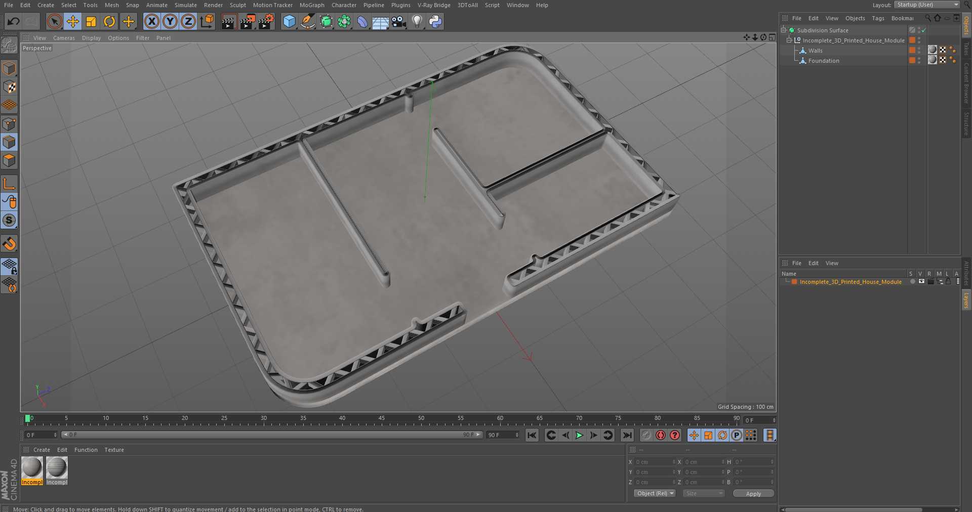Activate the Rotate tool
The height and width of the screenshot is (512, 972).
109,21
